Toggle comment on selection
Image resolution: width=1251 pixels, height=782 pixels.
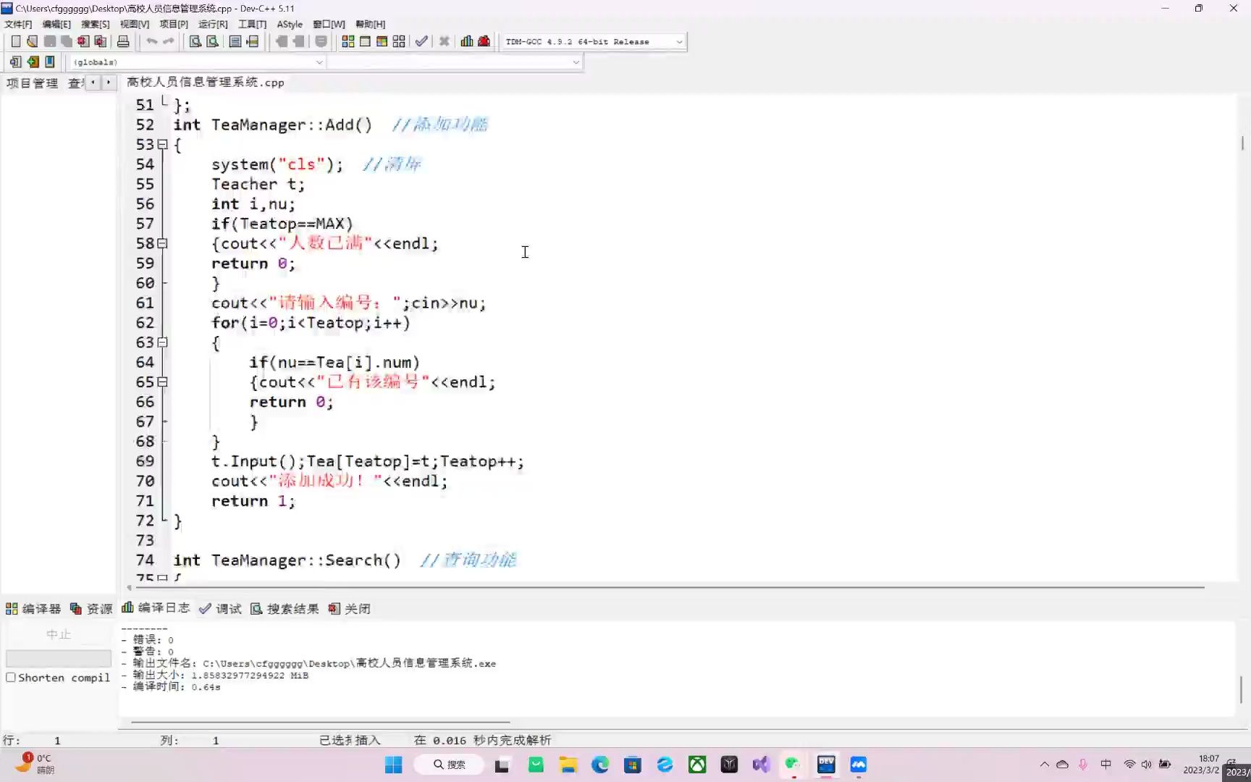(321, 41)
